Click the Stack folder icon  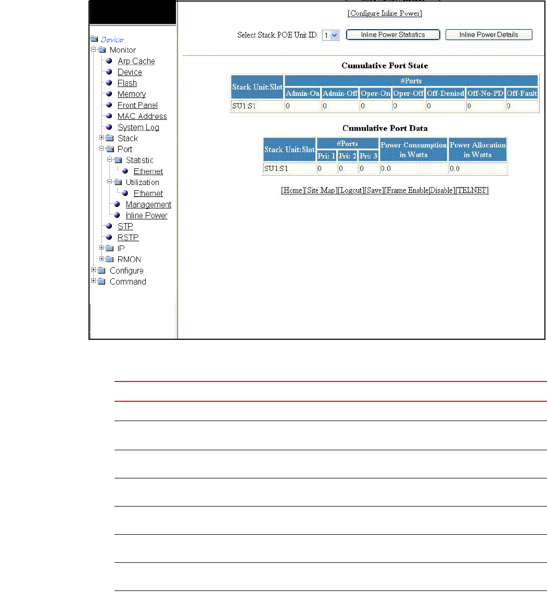coord(110,138)
